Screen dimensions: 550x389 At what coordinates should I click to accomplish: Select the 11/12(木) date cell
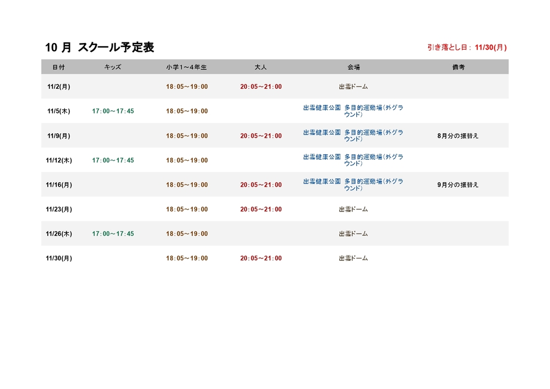pos(58,160)
